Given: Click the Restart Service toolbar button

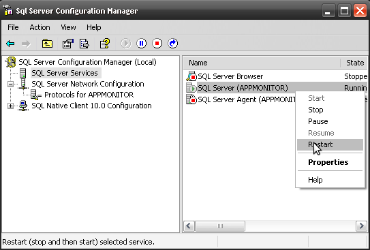Looking at the screenshot, I should [x=172, y=44].
